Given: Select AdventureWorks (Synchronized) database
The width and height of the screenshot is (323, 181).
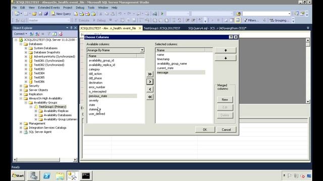Looking at the screenshot, I should point(55,56).
